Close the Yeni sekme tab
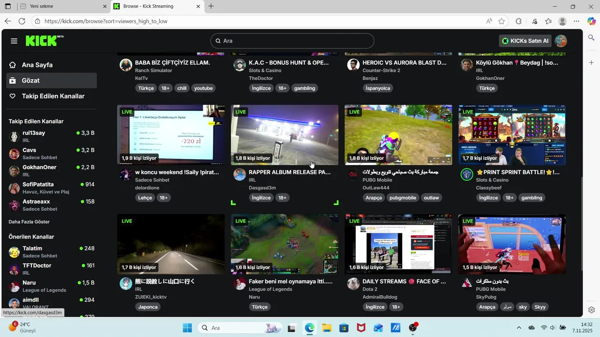 click(105, 7)
